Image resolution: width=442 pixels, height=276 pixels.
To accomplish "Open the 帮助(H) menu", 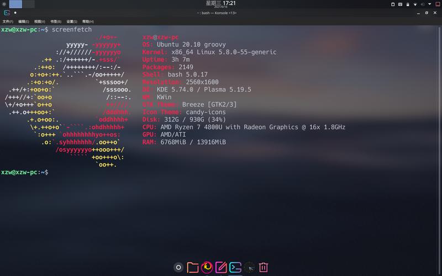I will click(x=88, y=22).
